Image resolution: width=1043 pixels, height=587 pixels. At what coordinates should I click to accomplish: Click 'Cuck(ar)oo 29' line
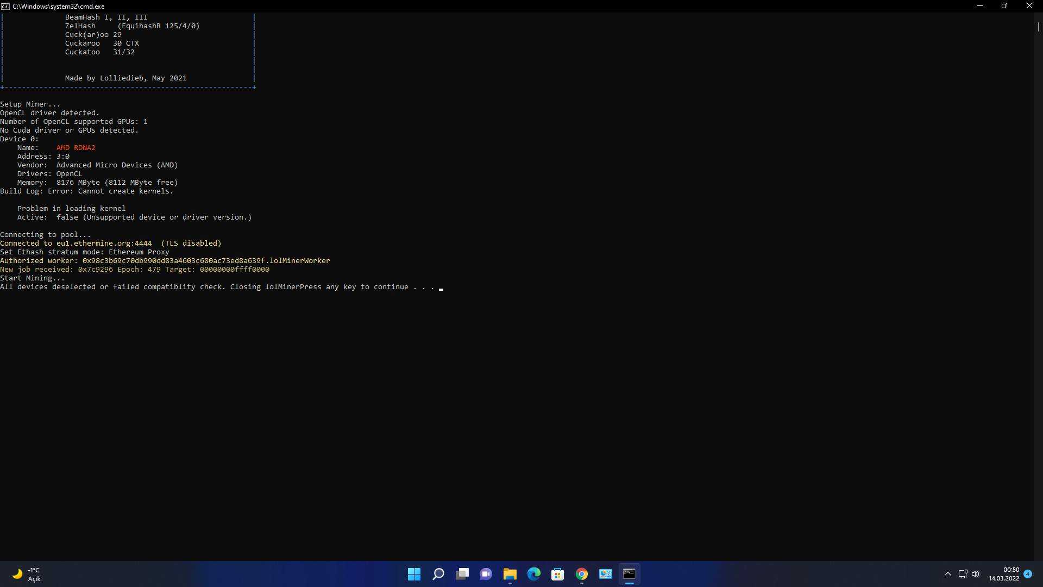[x=93, y=35]
